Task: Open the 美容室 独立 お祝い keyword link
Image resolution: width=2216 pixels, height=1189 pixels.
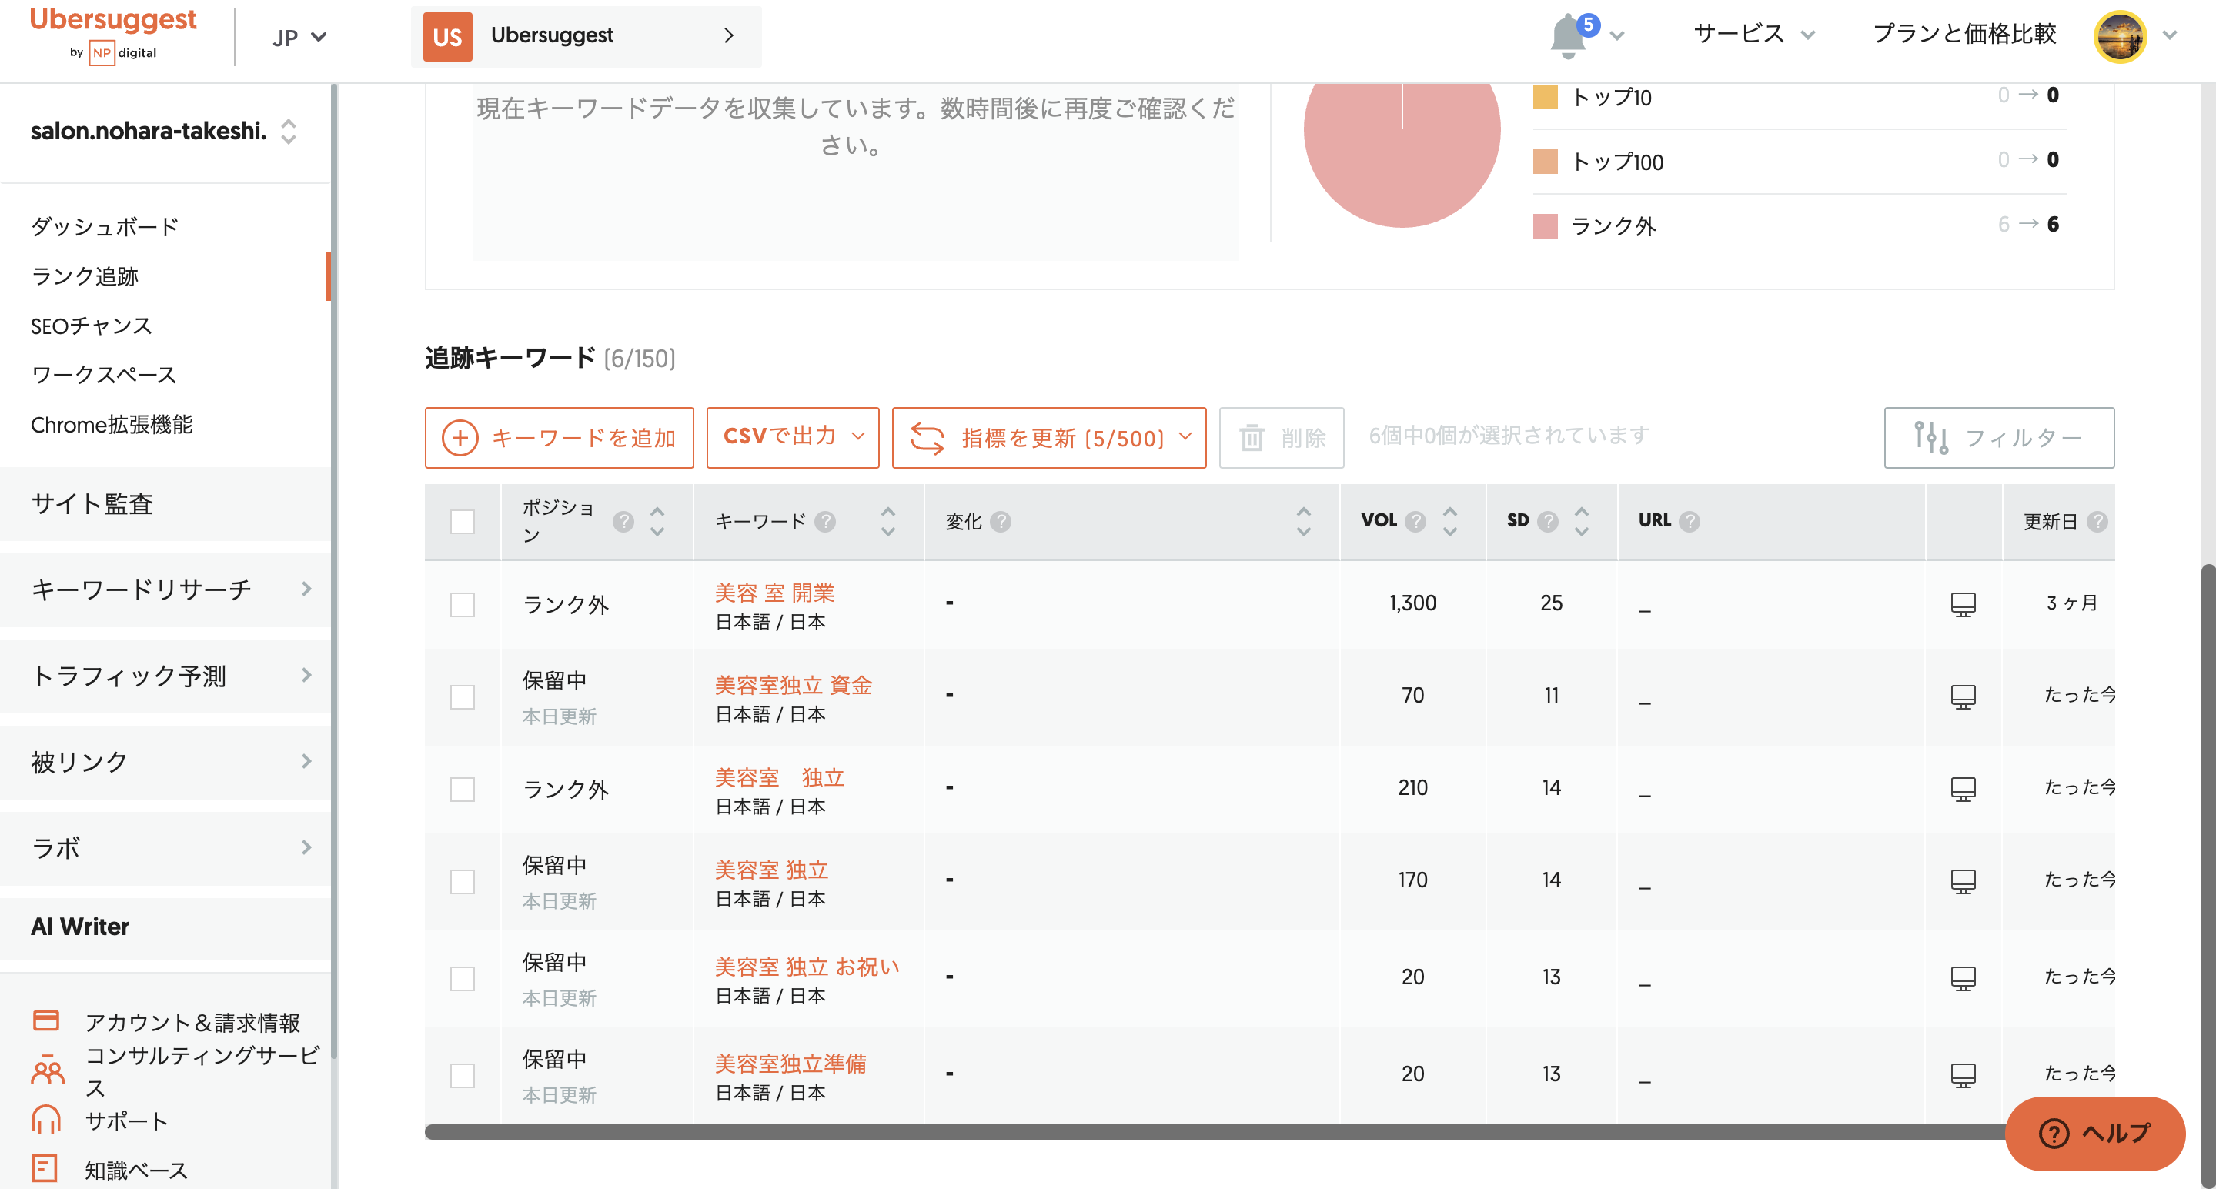Action: tap(806, 966)
